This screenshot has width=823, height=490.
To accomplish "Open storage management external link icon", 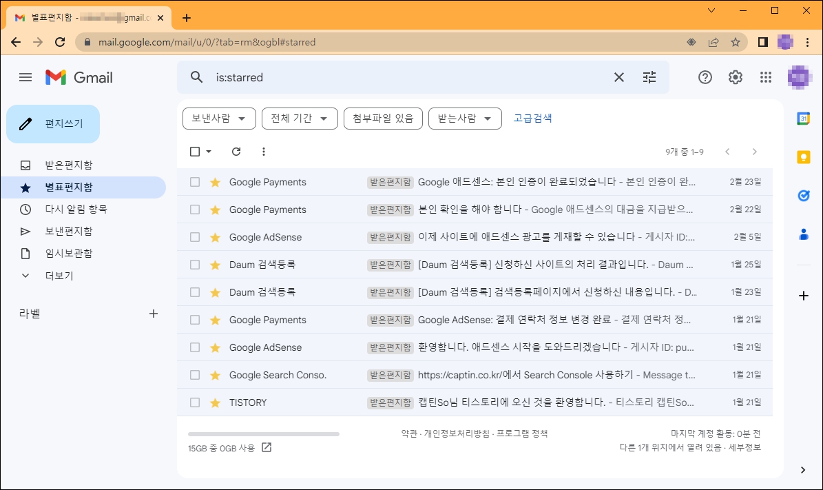I will (x=267, y=447).
